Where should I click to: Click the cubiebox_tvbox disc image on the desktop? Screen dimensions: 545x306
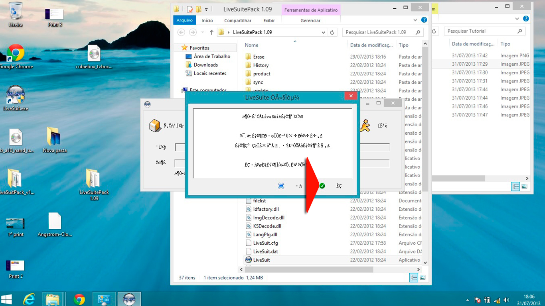(x=94, y=57)
